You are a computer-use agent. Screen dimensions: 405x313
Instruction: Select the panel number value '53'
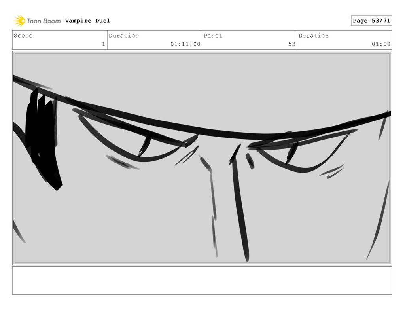292,44
